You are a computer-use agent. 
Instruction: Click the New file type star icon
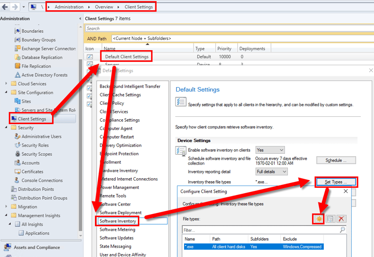tap(319, 219)
